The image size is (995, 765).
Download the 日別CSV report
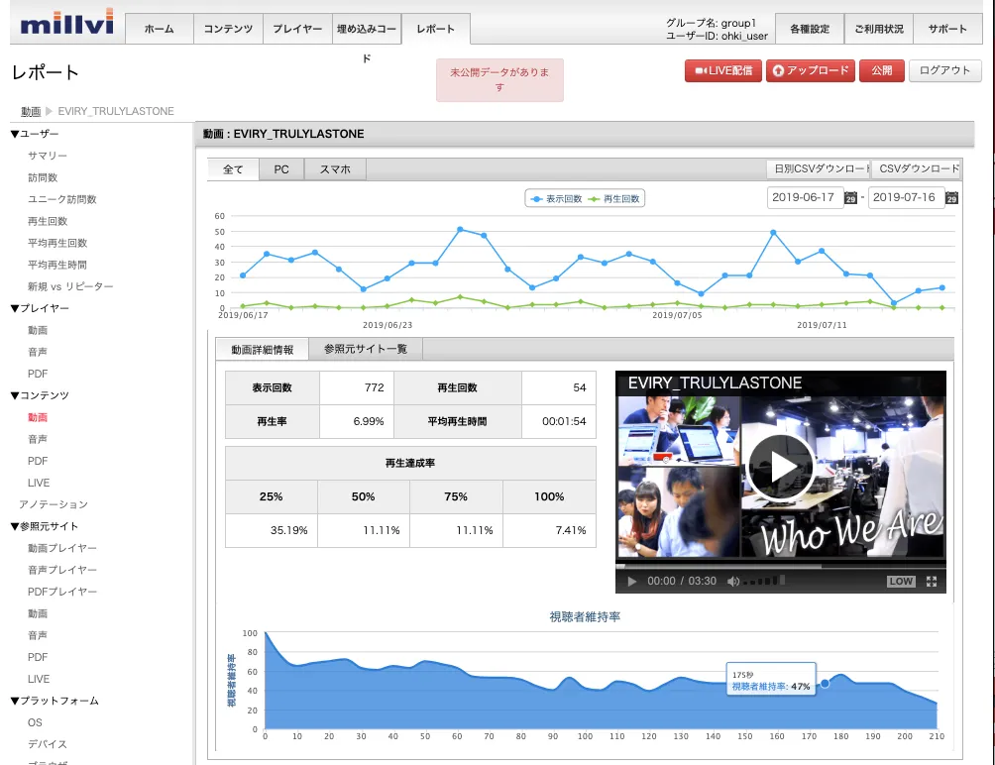click(818, 169)
